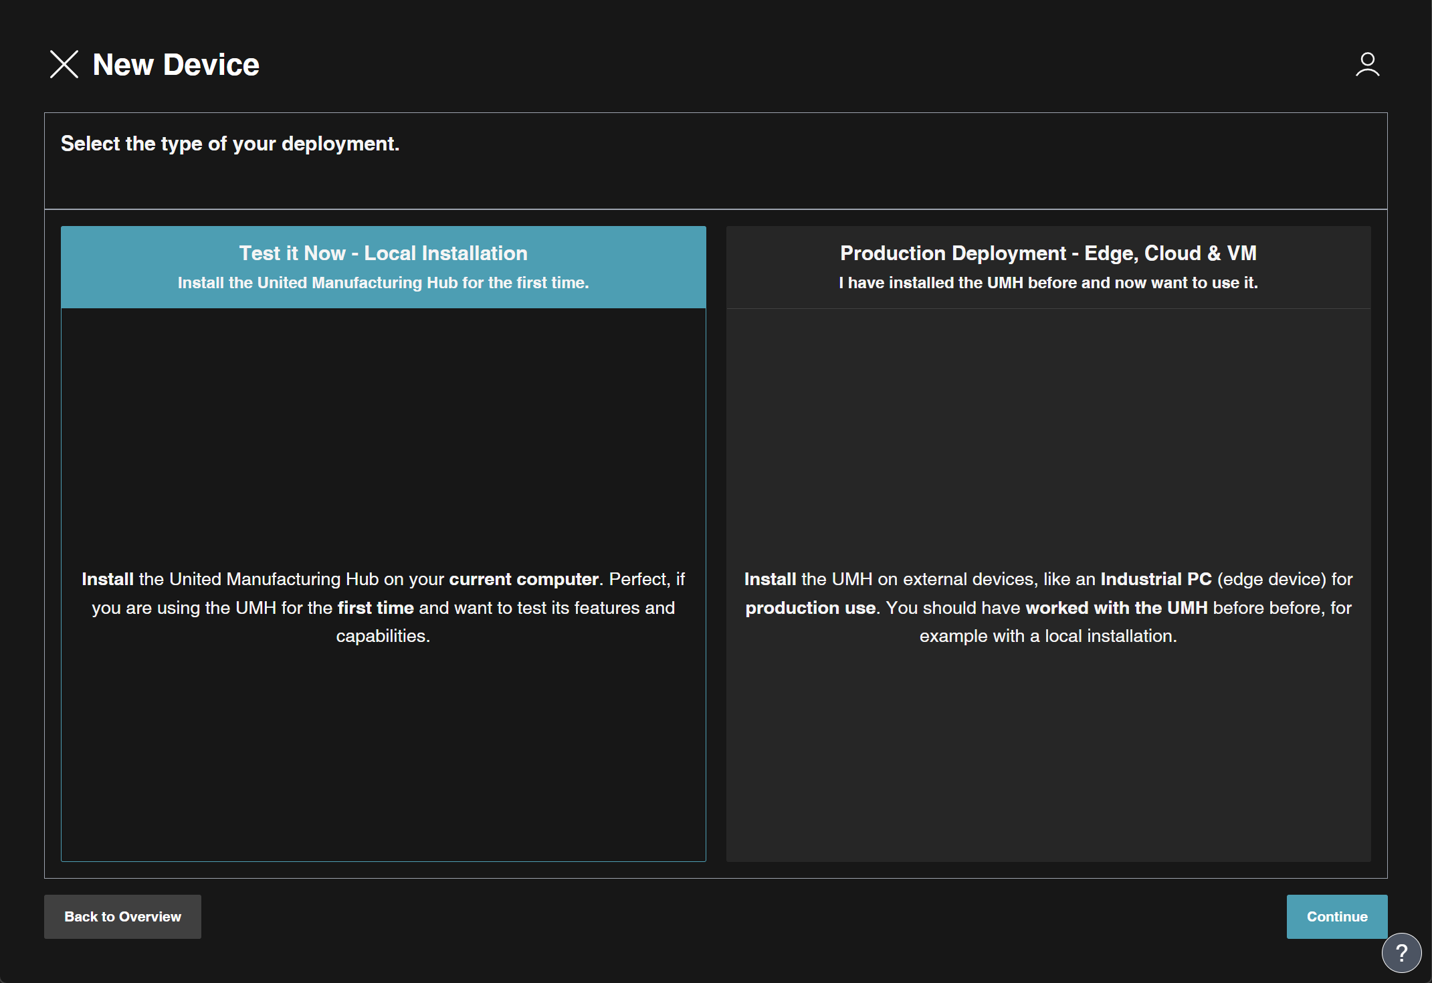Click 'I have installed the UMH before' subtitle
This screenshot has width=1432, height=983.
pyautogui.click(x=1048, y=283)
